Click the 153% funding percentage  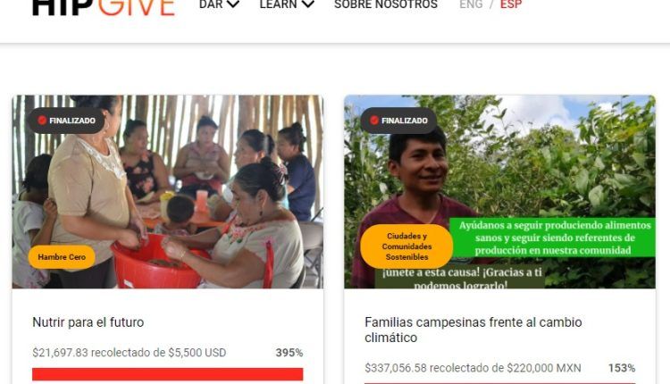(622, 368)
